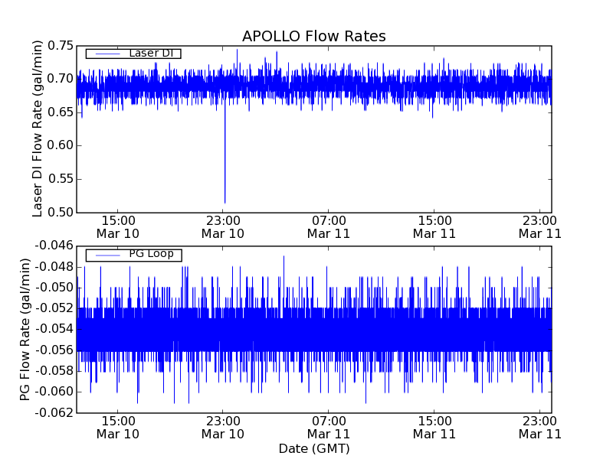Image resolution: width=613 pixels, height=459 pixels.
Task: Click the blue line sample in PG Loop legend
Action: (106, 255)
